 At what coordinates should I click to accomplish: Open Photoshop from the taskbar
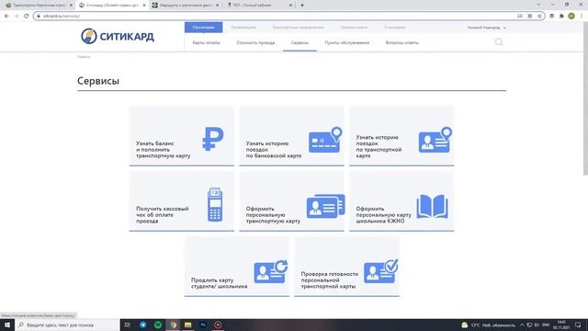[x=203, y=325]
